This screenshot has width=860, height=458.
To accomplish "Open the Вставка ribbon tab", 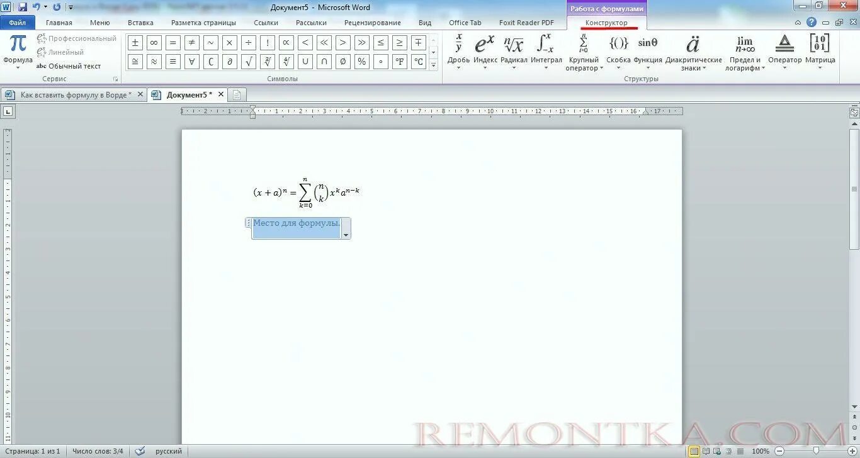I will tap(140, 23).
